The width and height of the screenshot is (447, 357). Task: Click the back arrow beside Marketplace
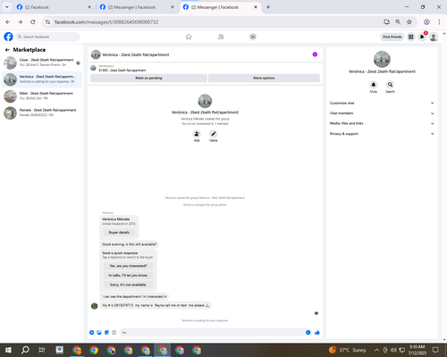pyautogui.click(x=7, y=50)
